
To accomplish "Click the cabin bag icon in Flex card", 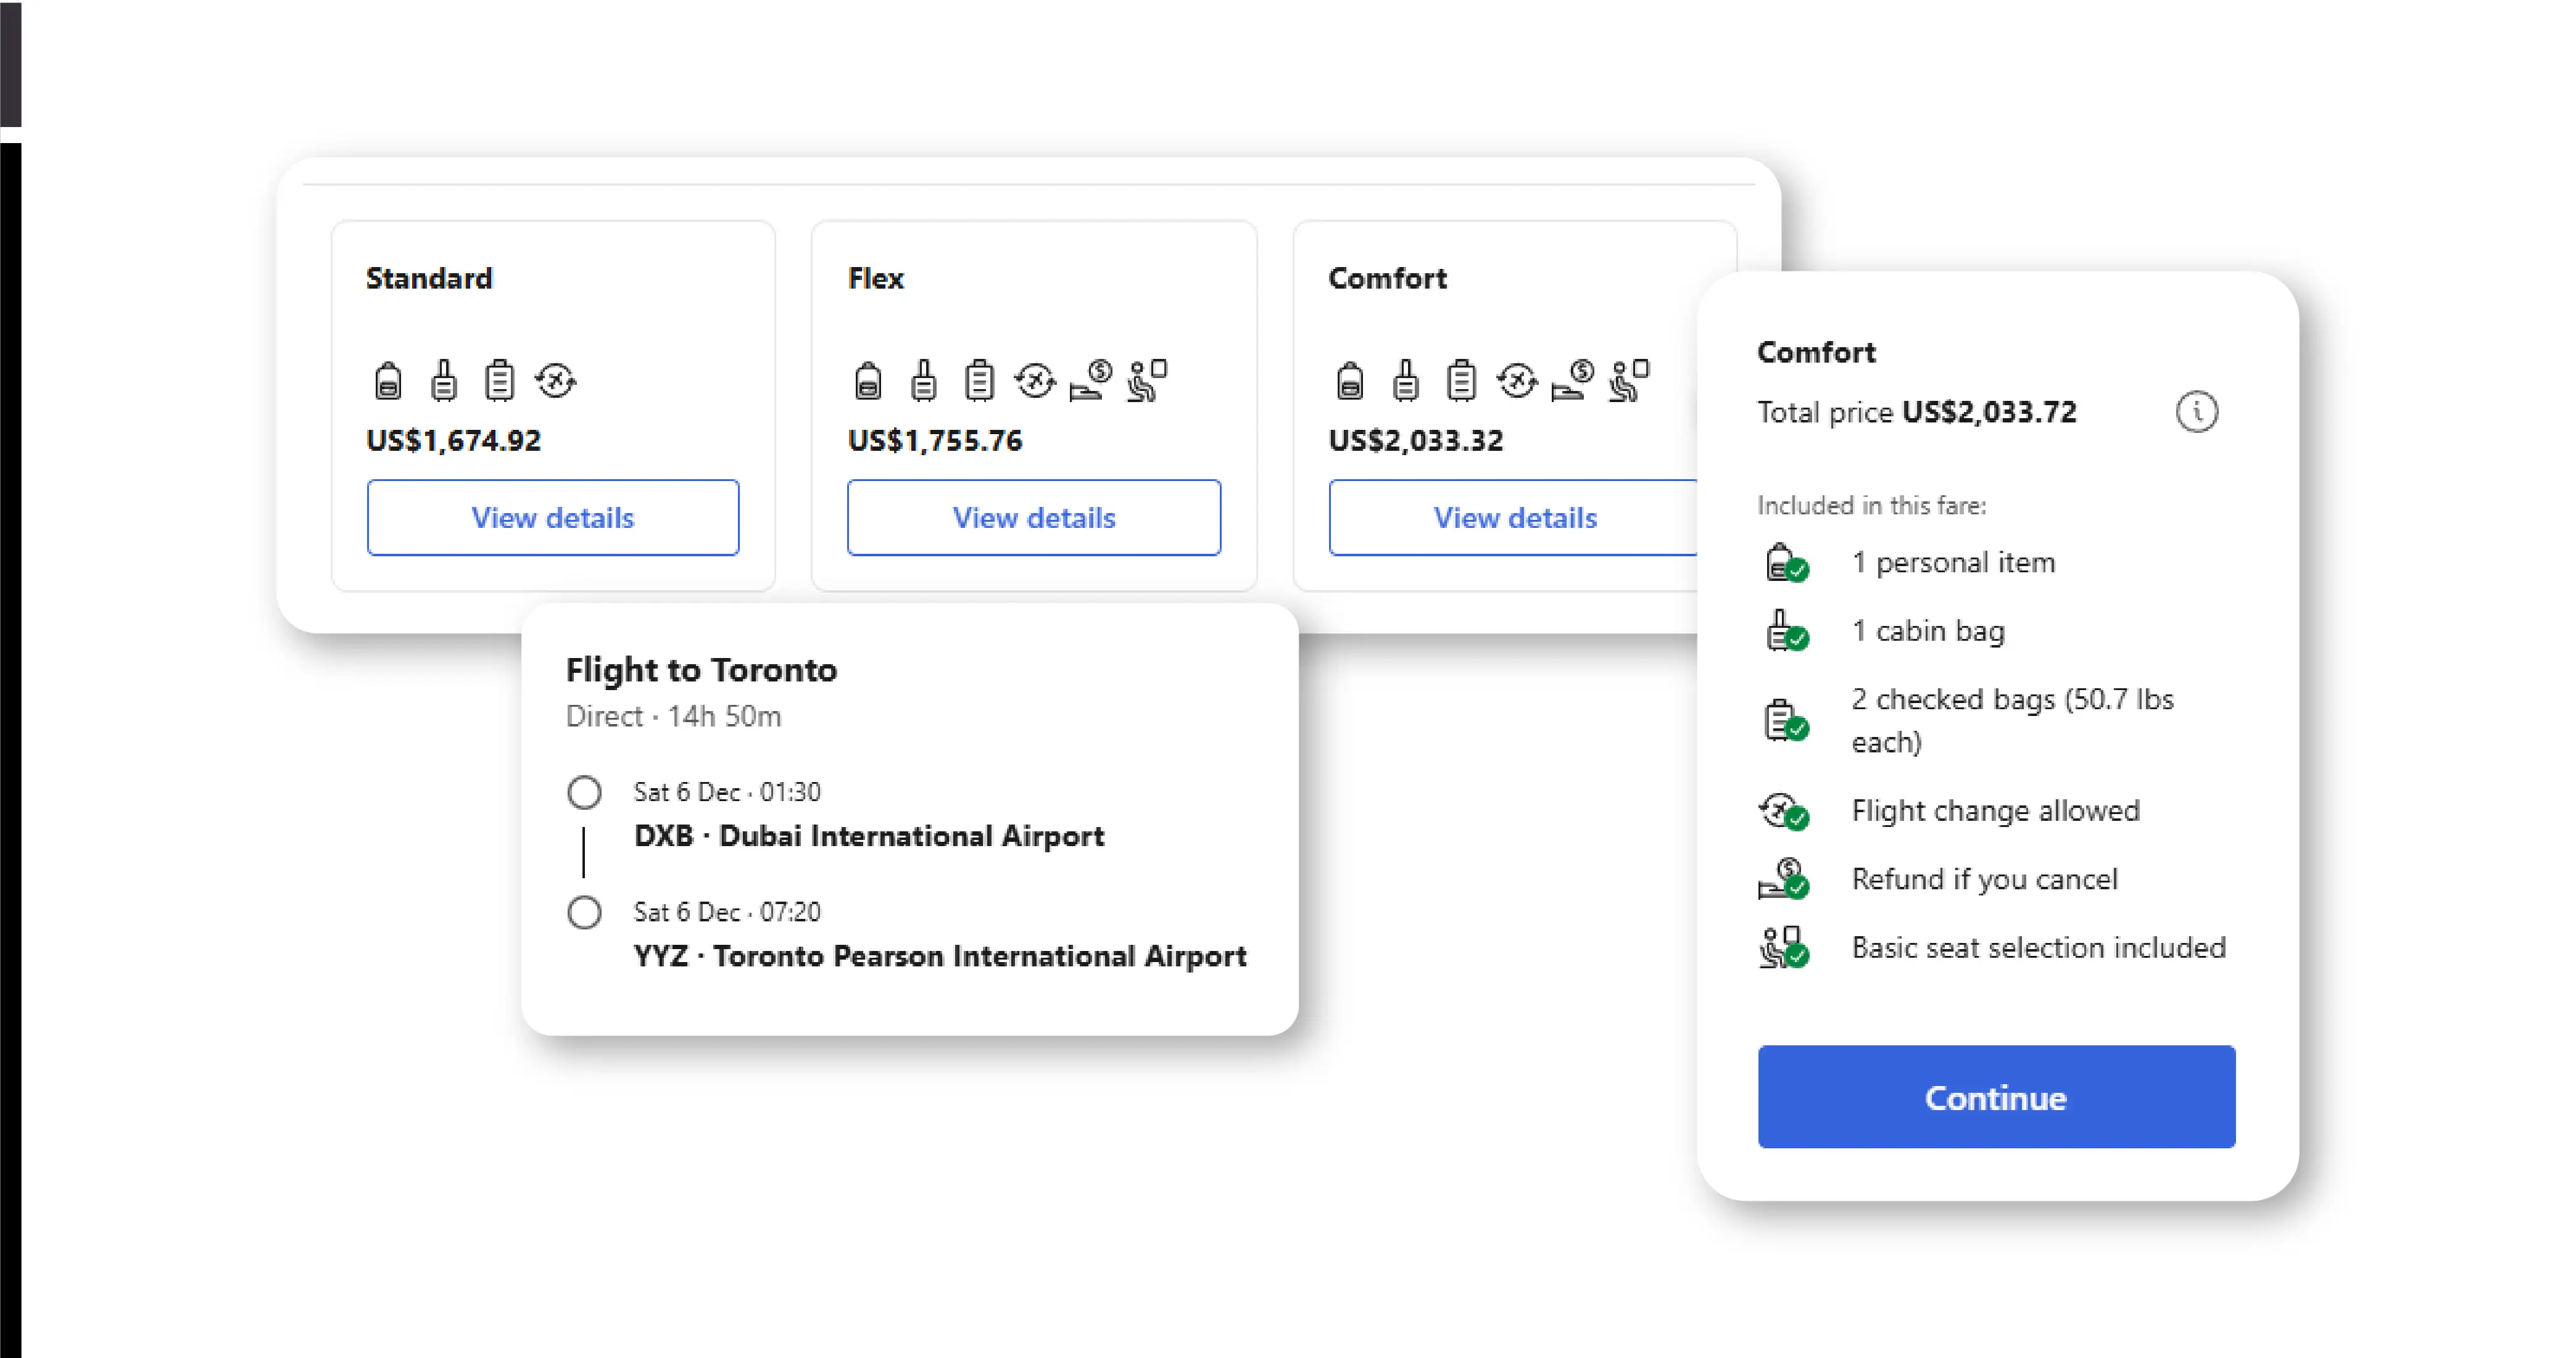I will (924, 381).
